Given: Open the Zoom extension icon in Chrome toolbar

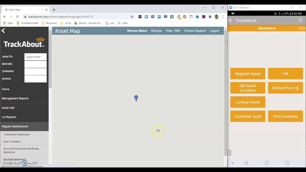Looking at the screenshot, I should [x=146, y=17].
